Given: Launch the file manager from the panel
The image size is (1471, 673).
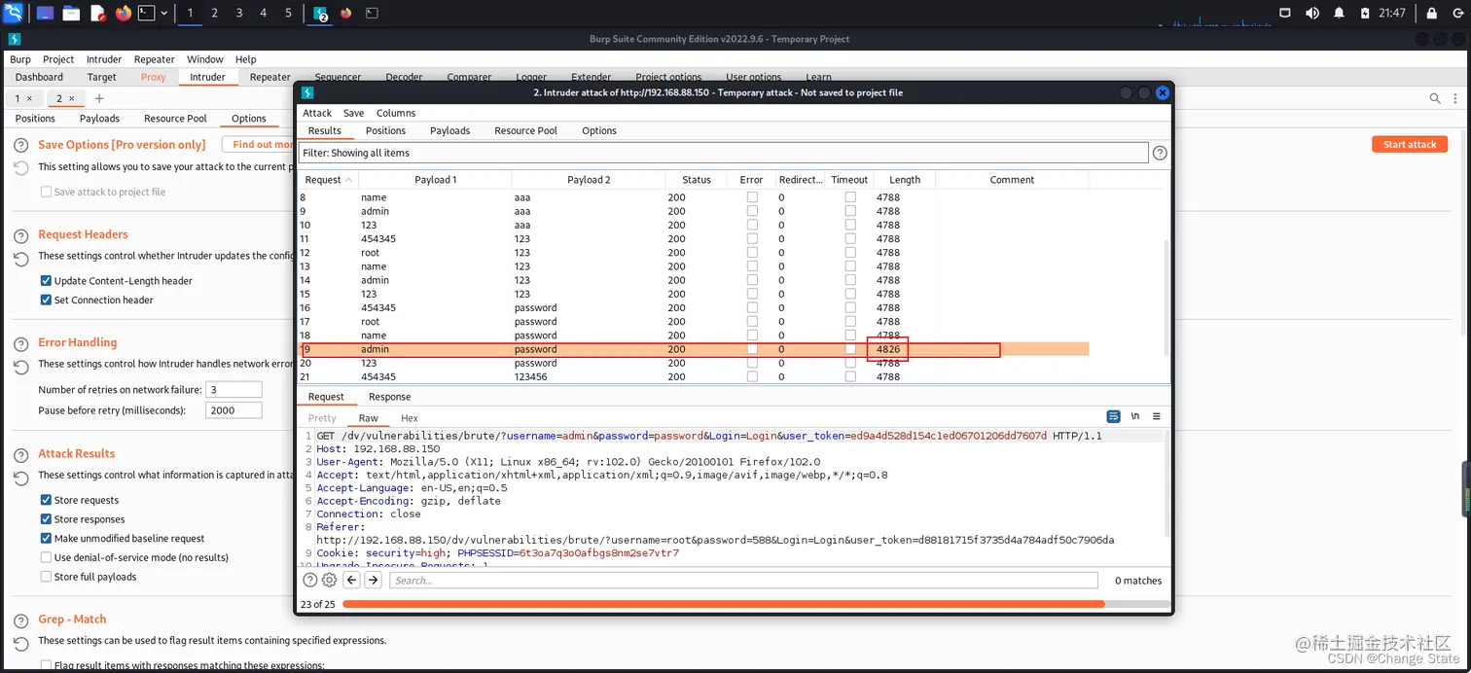Looking at the screenshot, I should click(71, 14).
